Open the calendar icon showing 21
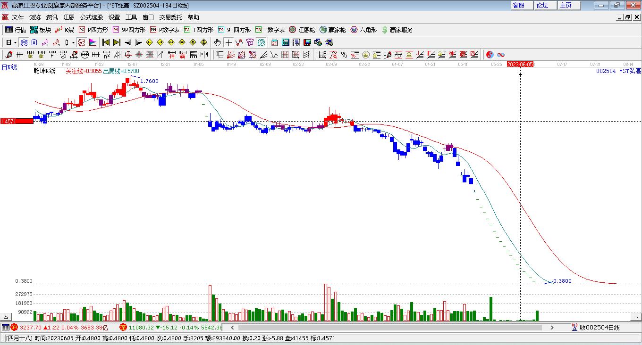Viewport: 642px width, 345px height. pyautogui.click(x=274, y=42)
